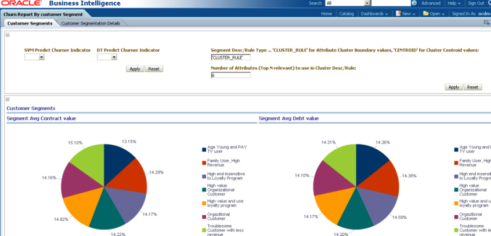Open the Catalog link
The image size is (491, 236).
[x=346, y=14]
